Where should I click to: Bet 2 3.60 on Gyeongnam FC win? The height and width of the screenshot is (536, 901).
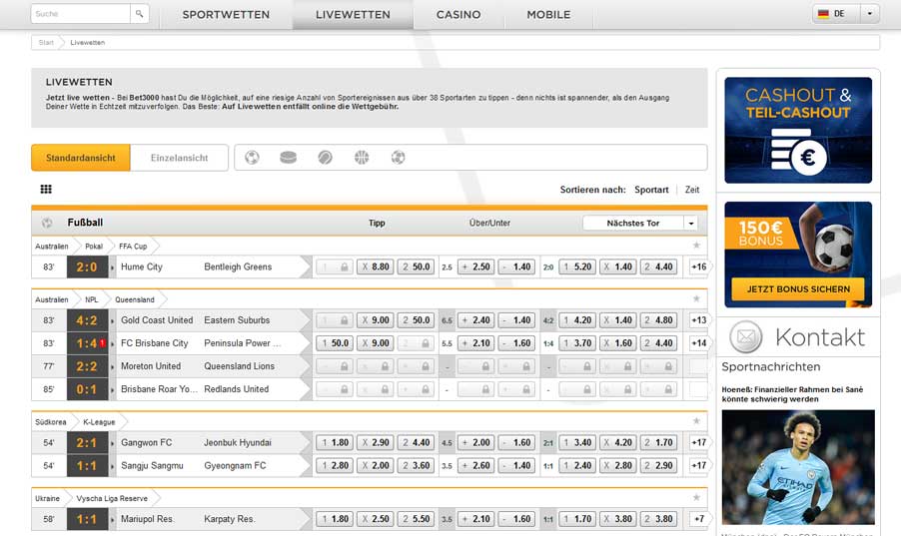(x=416, y=465)
